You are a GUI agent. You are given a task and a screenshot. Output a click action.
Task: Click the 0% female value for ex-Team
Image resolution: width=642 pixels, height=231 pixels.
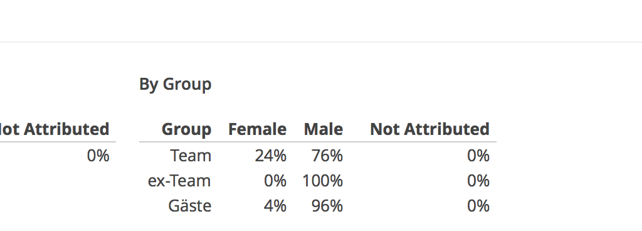[275, 181]
